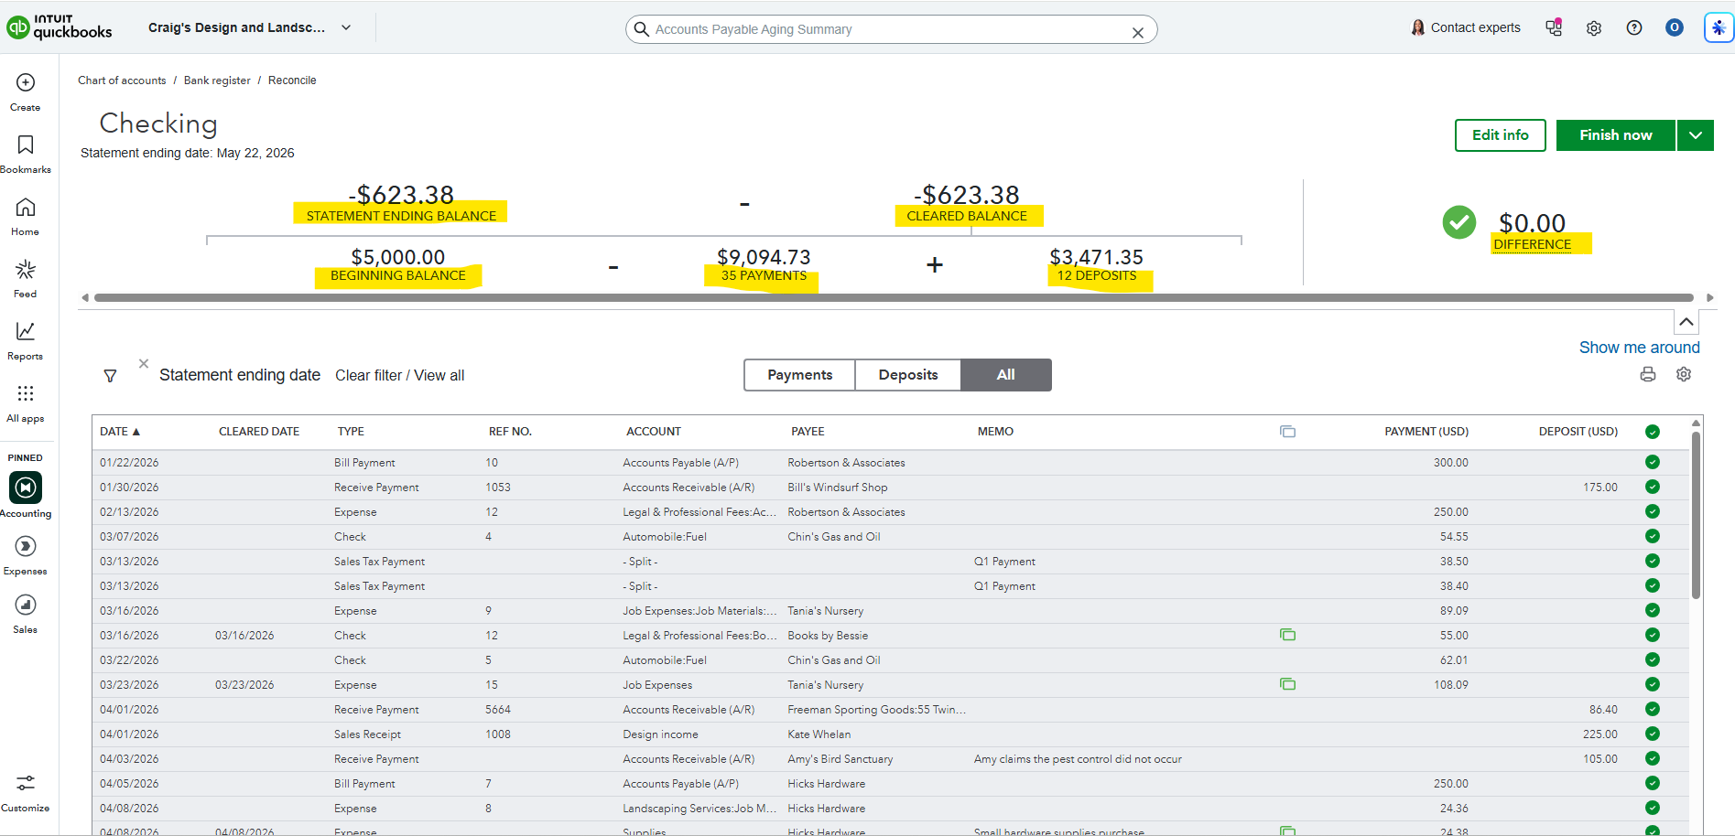Launch the Intuit Assist sparkle icon
1735x836 pixels.
click(x=1719, y=27)
